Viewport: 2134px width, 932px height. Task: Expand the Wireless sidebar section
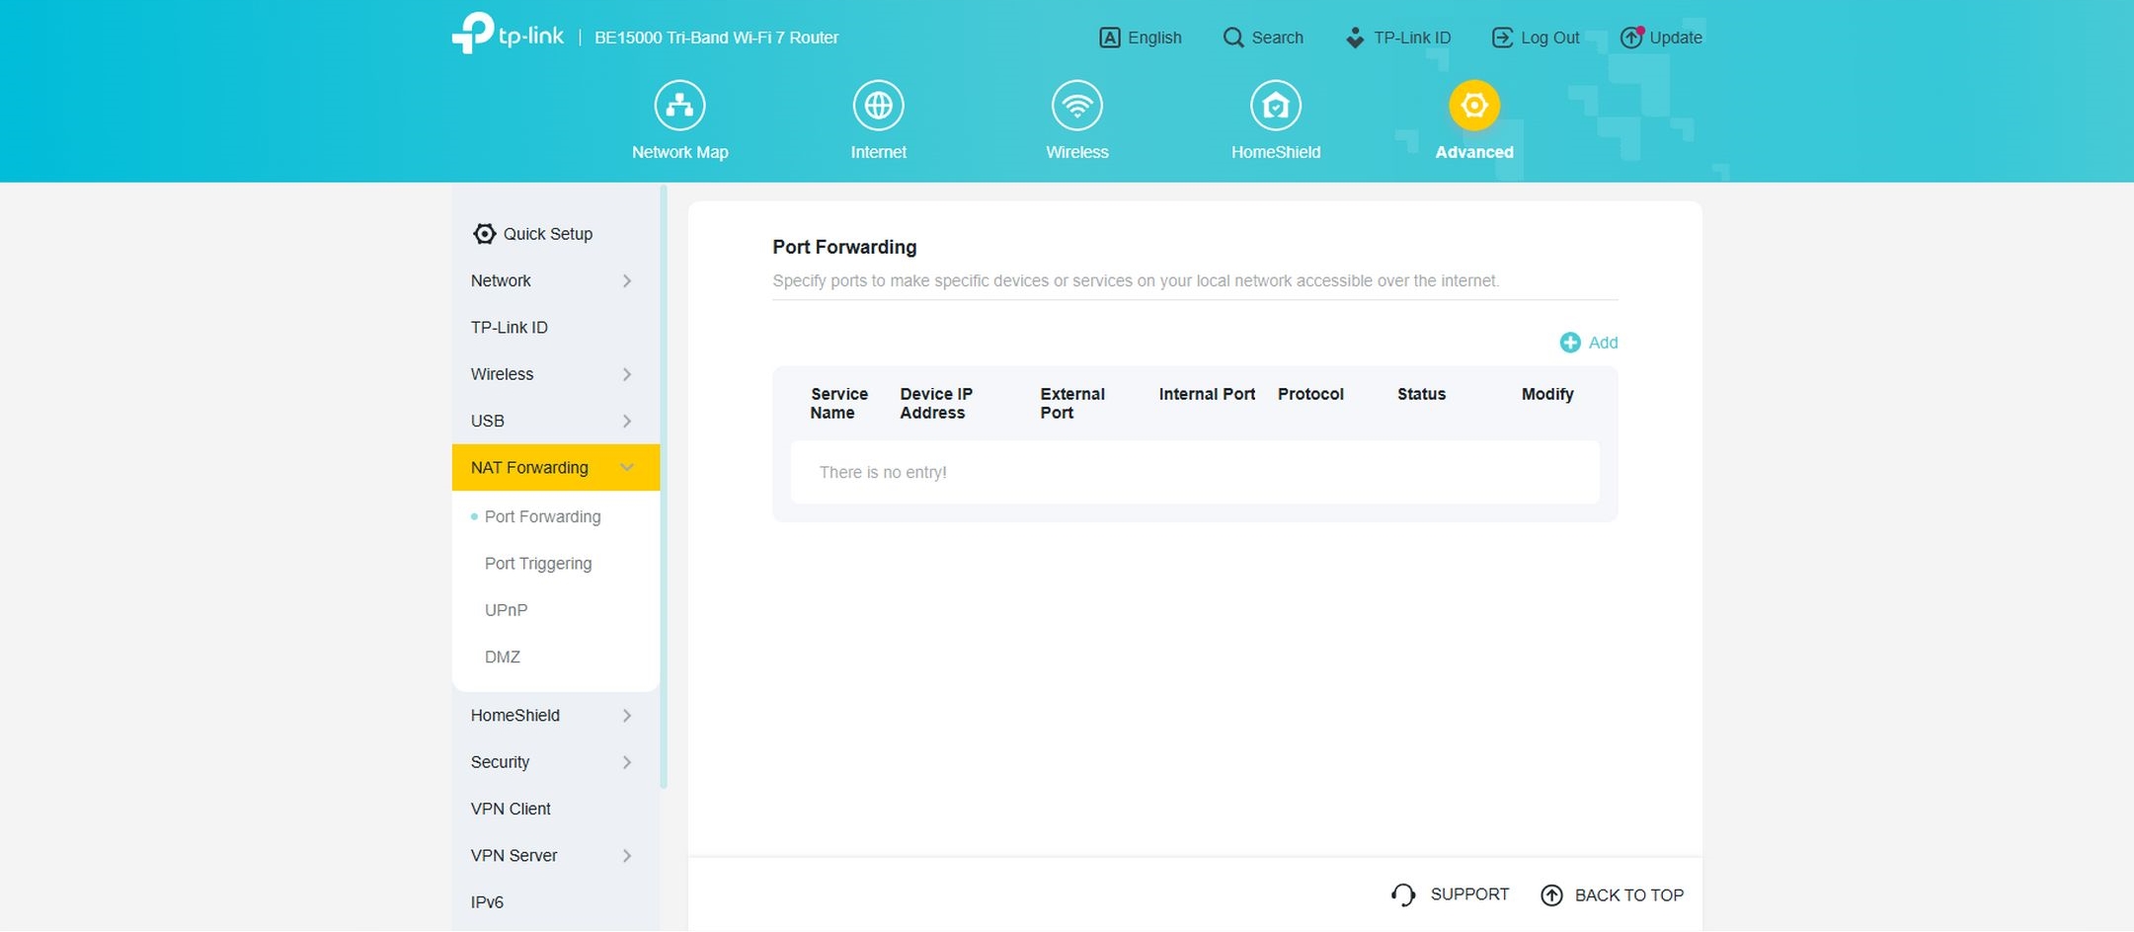(x=551, y=374)
